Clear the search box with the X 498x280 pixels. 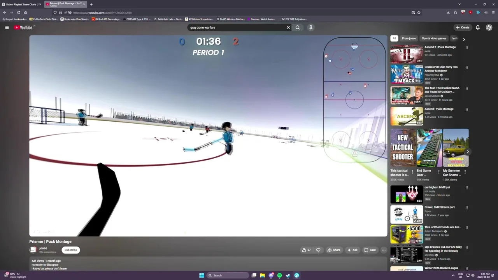coord(288,28)
